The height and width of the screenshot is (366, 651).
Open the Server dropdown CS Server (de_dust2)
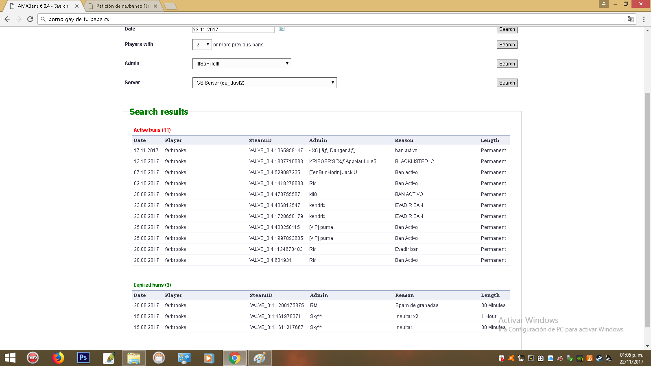click(x=264, y=83)
